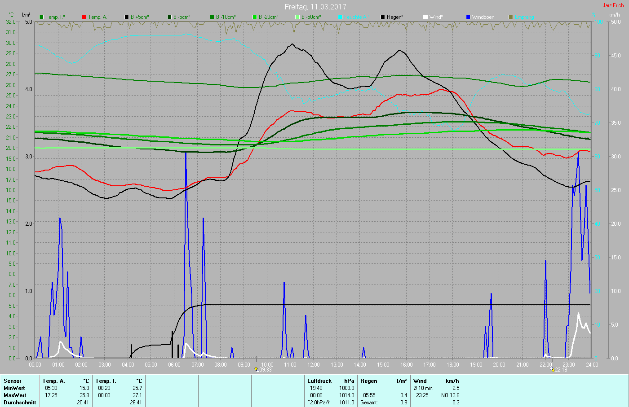The height and width of the screenshot is (407, 629).
Task: Click the B -50cm legend square
Action: (x=297, y=17)
